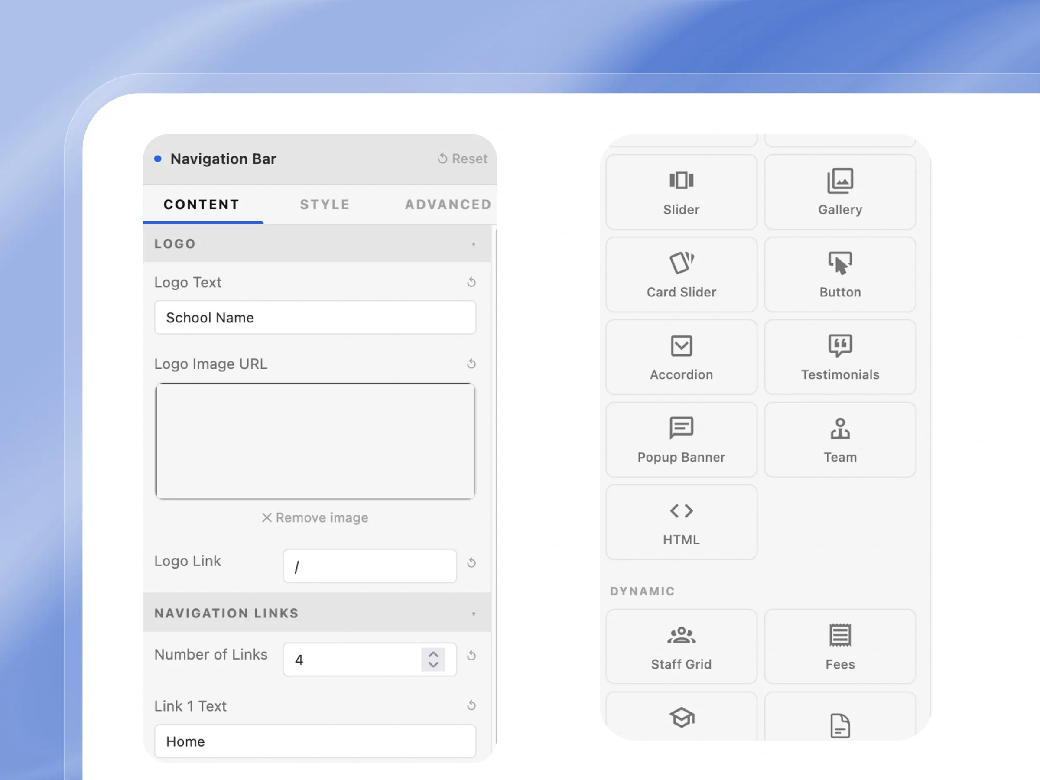The width and height of the screenshot is (1040, 780).
Task: Reset the Logo Link value
Action: 471,563
